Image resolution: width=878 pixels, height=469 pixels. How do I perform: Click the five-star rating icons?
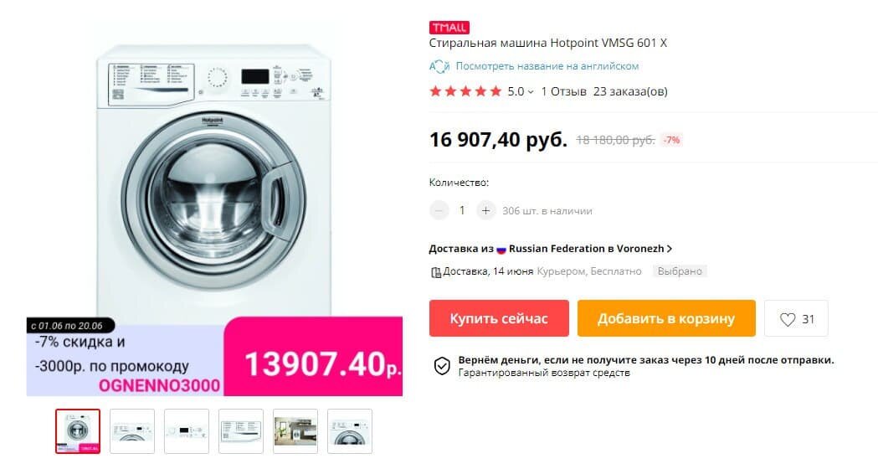(465, 91)
